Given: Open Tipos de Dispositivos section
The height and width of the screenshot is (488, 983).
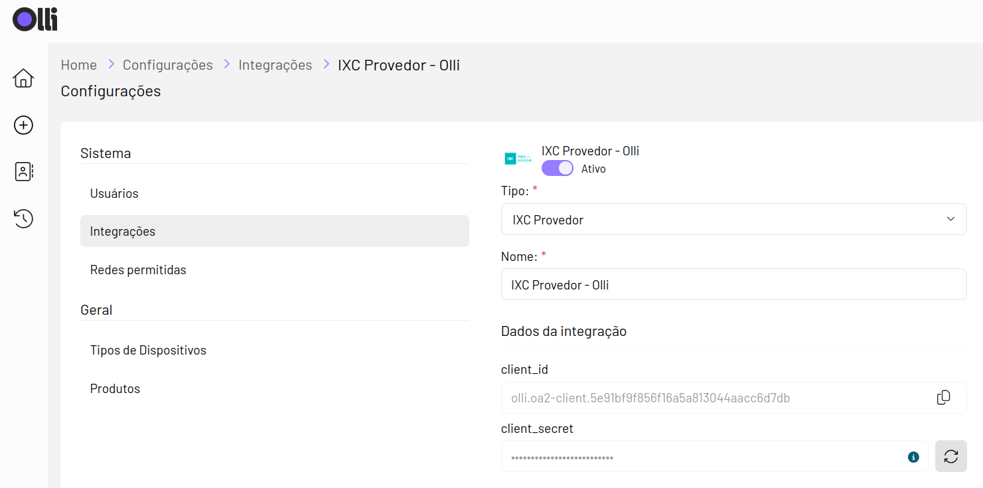Looking at the screenshot, I should [x=274, y=350].
